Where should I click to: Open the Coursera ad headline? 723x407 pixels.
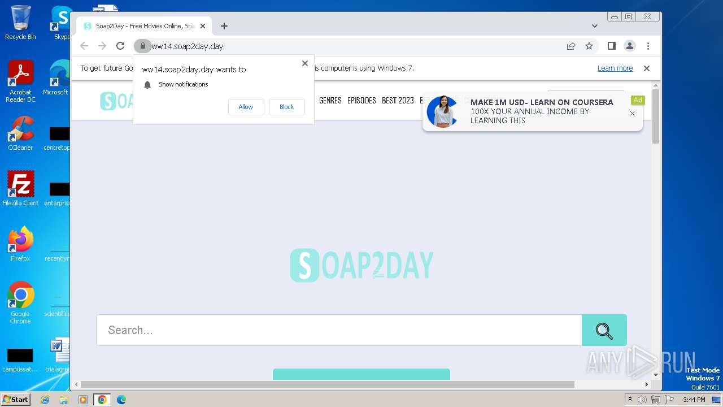542,102
